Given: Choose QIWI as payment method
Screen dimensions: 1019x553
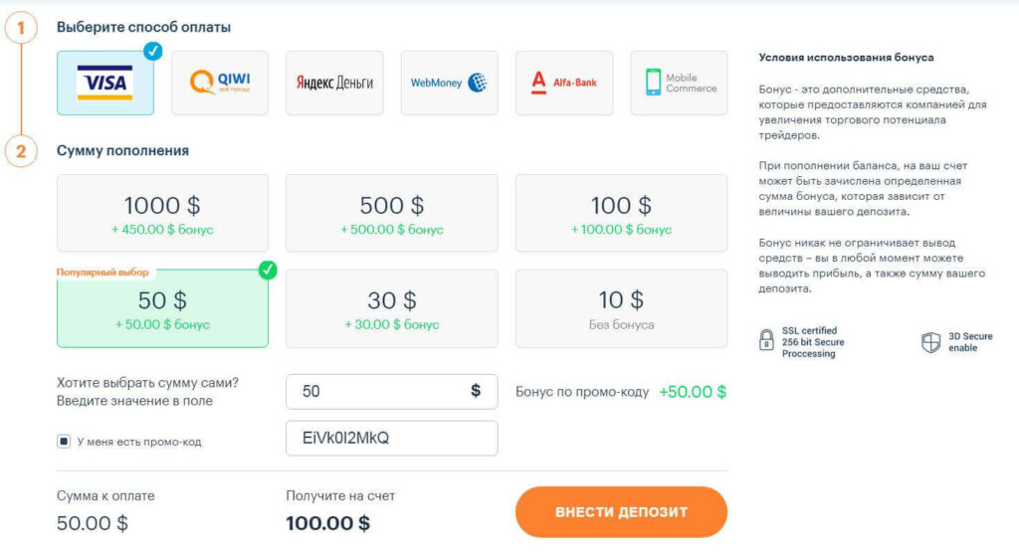Looking at the screenshot, I should [x=219, y=84].
